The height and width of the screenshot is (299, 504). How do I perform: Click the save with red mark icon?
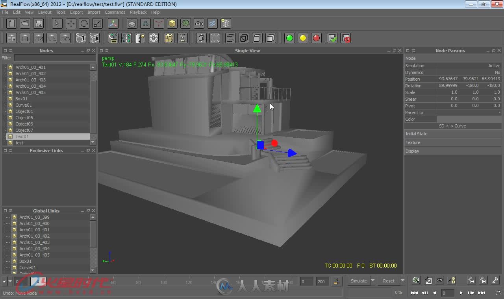(x=346, y=38)
